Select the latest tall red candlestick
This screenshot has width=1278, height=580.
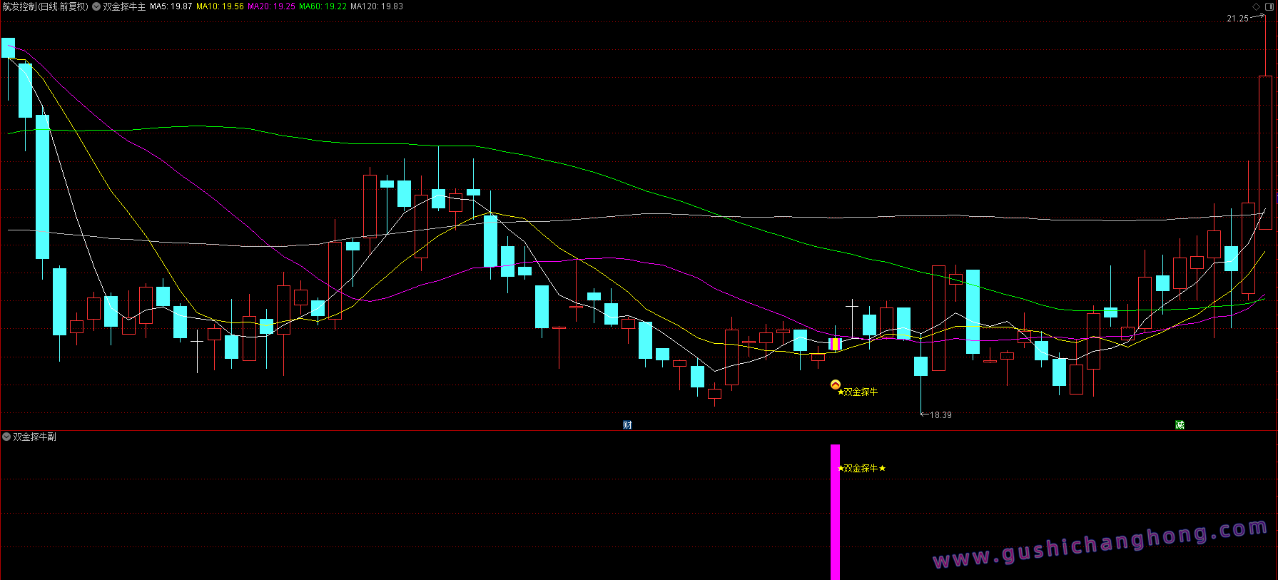click(1265, 152)
